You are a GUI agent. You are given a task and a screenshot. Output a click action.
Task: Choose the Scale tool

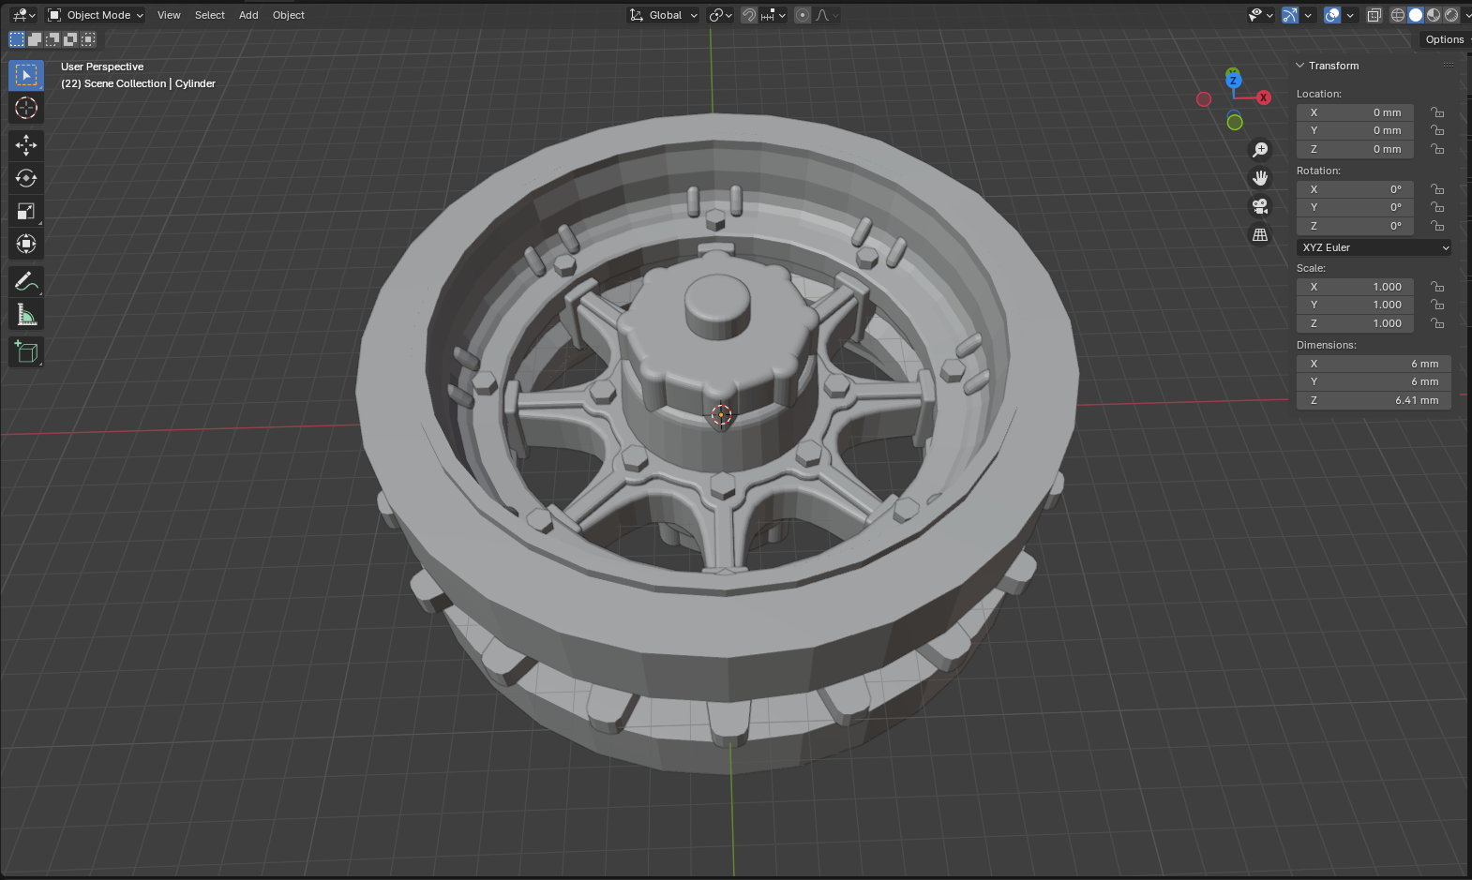26,212
